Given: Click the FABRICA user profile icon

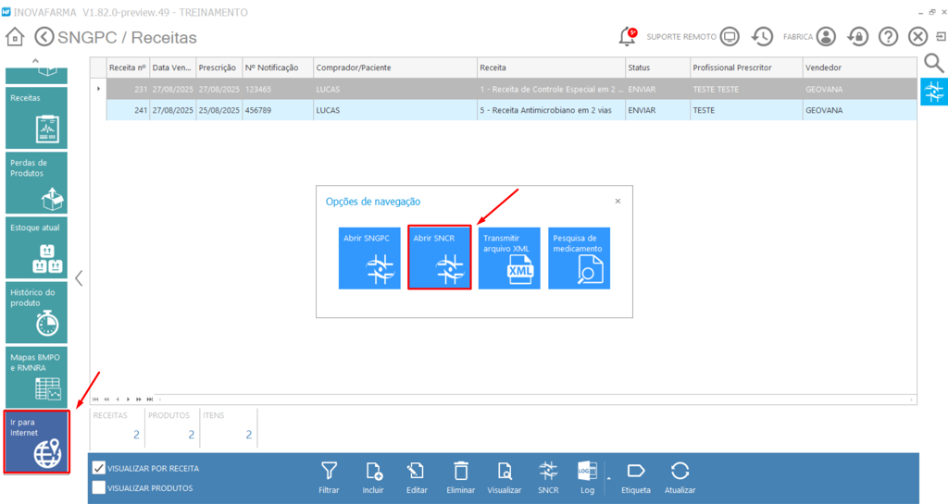Looking at the screenshot, I should [826, 37].
